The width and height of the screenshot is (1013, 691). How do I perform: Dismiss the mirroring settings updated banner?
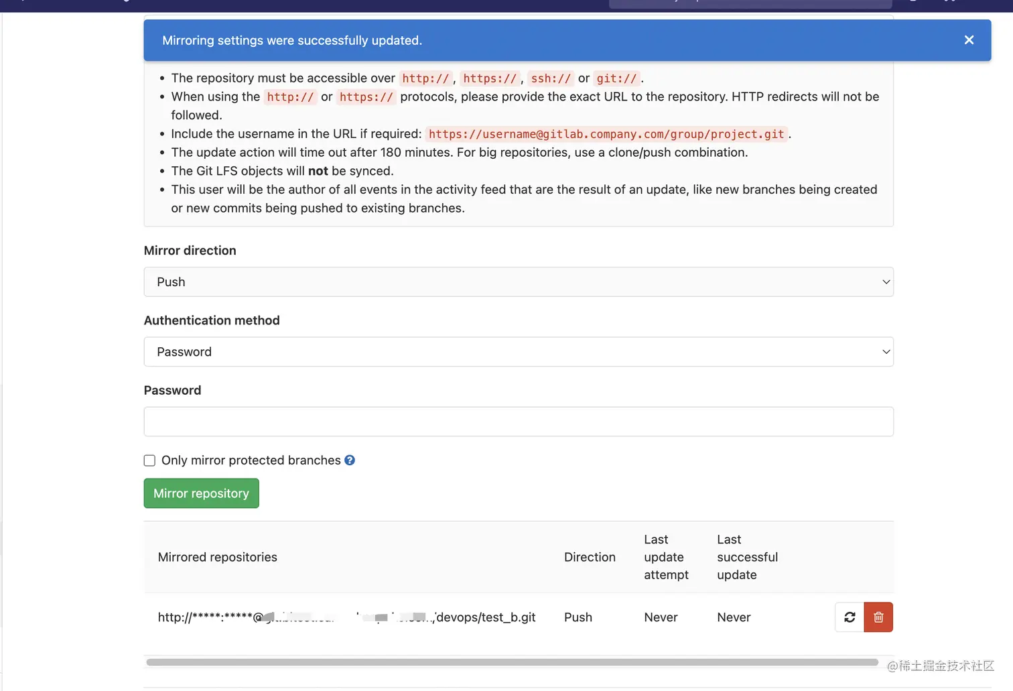[x=969, y=40]
